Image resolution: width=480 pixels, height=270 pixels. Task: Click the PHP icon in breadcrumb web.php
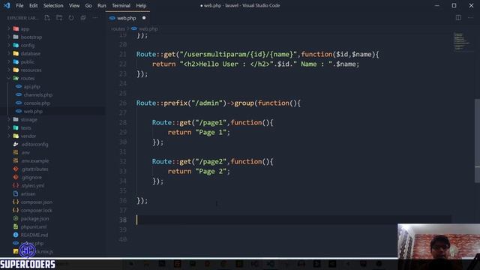[x=134, y=28]
